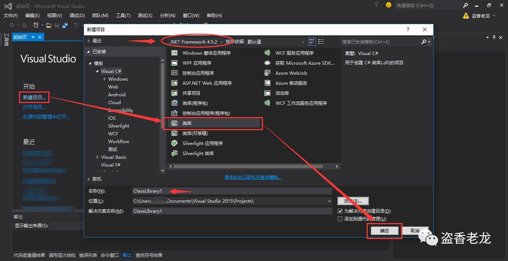
Task: Click the auto-hide pin on right panel
Action: 494,37
